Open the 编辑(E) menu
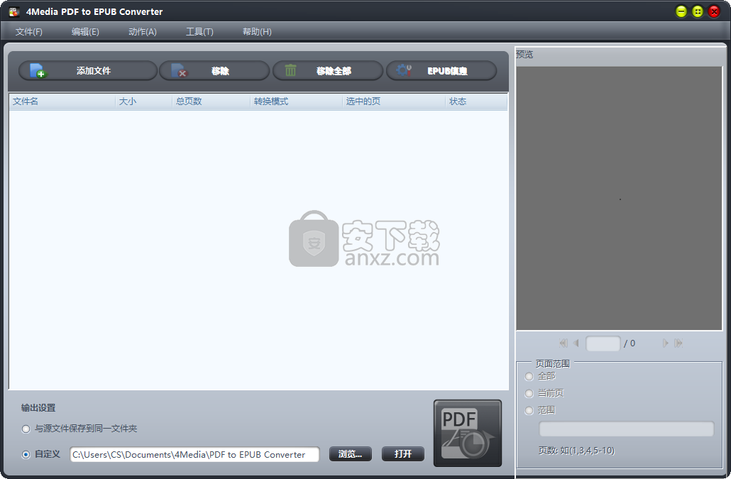 [x=85, y=32]
